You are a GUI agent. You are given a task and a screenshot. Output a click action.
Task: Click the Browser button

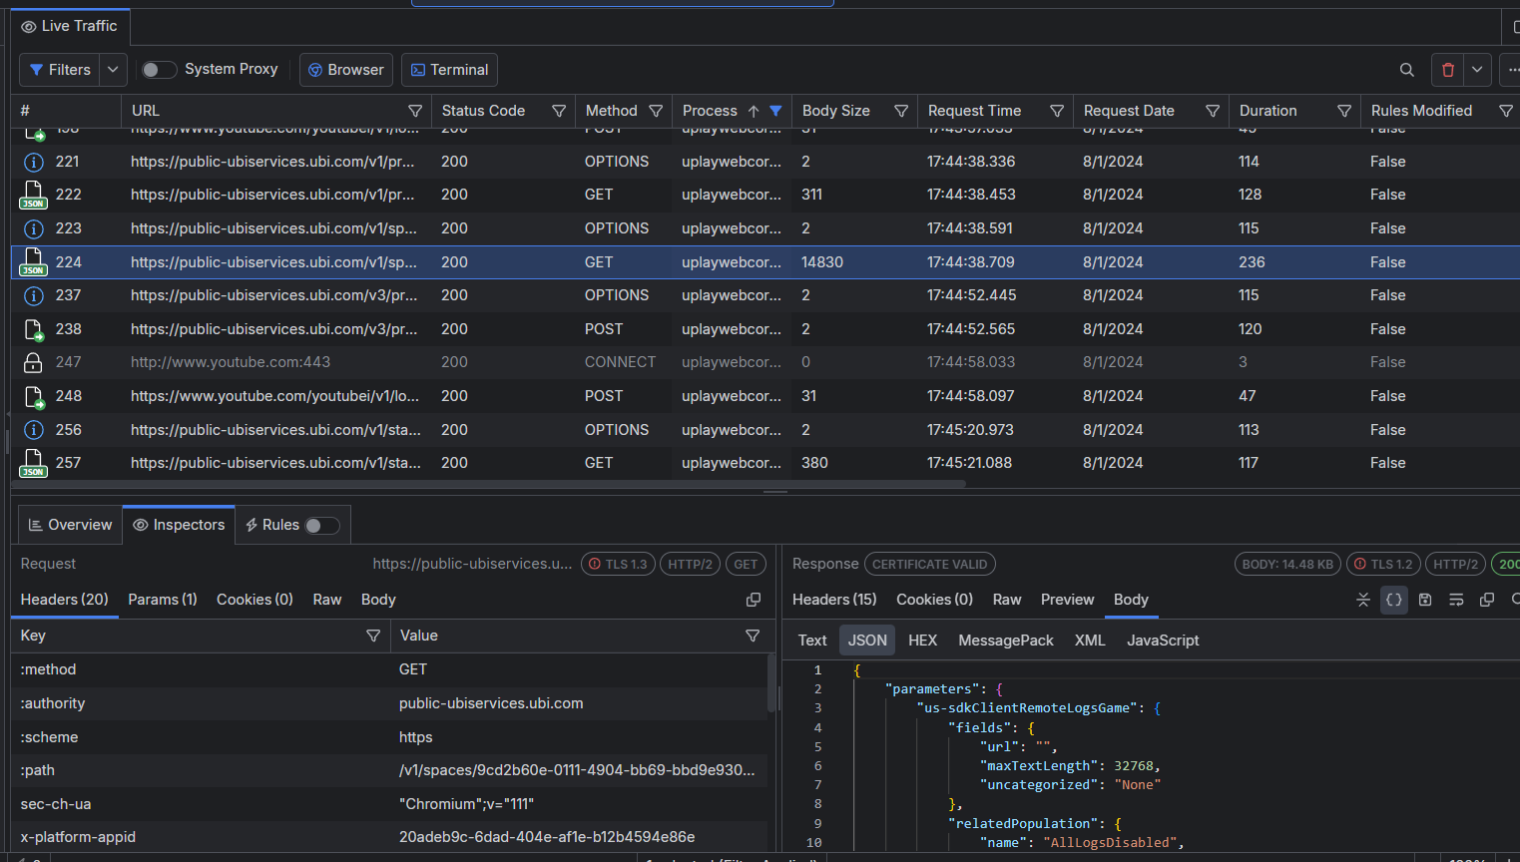(x=345, y=70)
